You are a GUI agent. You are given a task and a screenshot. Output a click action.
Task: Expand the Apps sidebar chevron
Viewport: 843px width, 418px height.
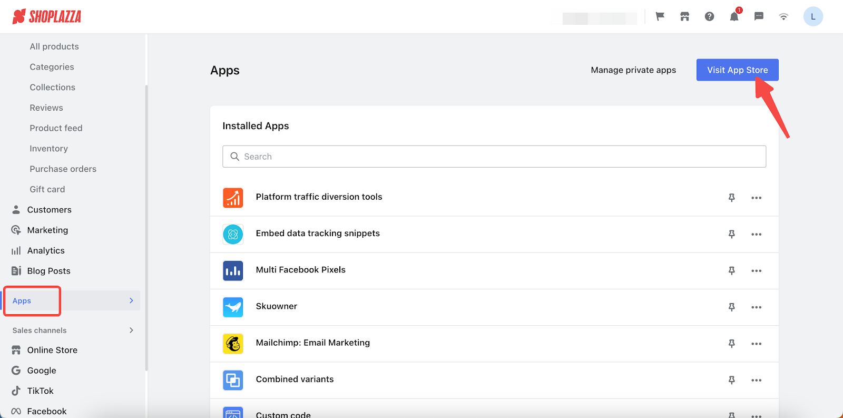pos(131,300)
